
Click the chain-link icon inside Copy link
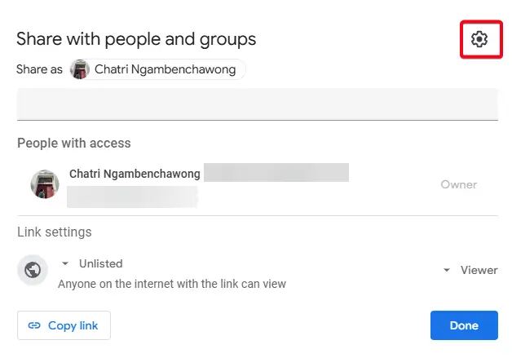coord(34,325)
